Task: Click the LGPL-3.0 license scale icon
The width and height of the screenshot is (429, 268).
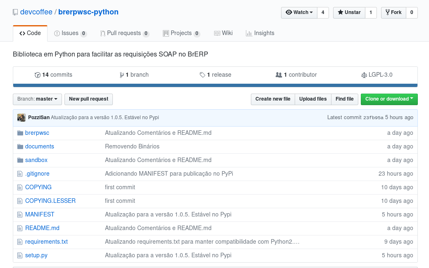Action: pyautogui.click(x=364, y=75)
